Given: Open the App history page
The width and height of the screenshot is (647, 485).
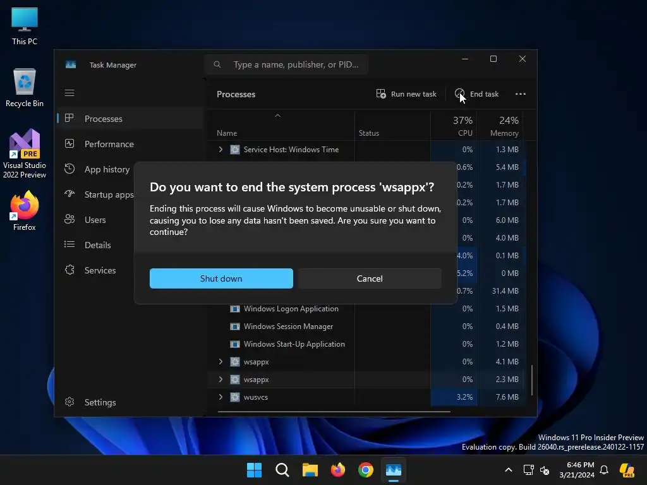Looking at the screenshot, I should (96, 169).
